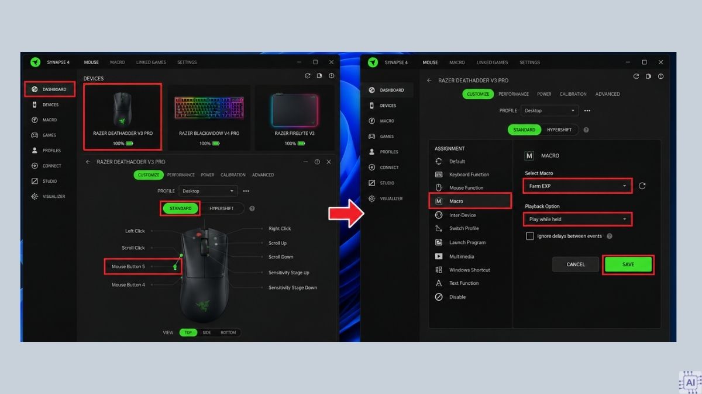The image size is (702, 394).
Task: Switch to Power tab in left window
Action: (208, 175)
